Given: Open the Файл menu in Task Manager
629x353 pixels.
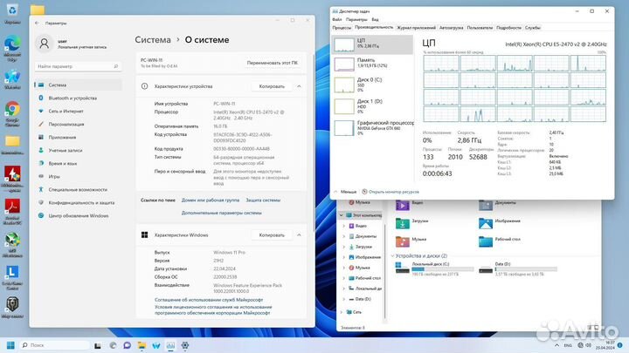Looking at the screenshot, I should tap(337, 19).
